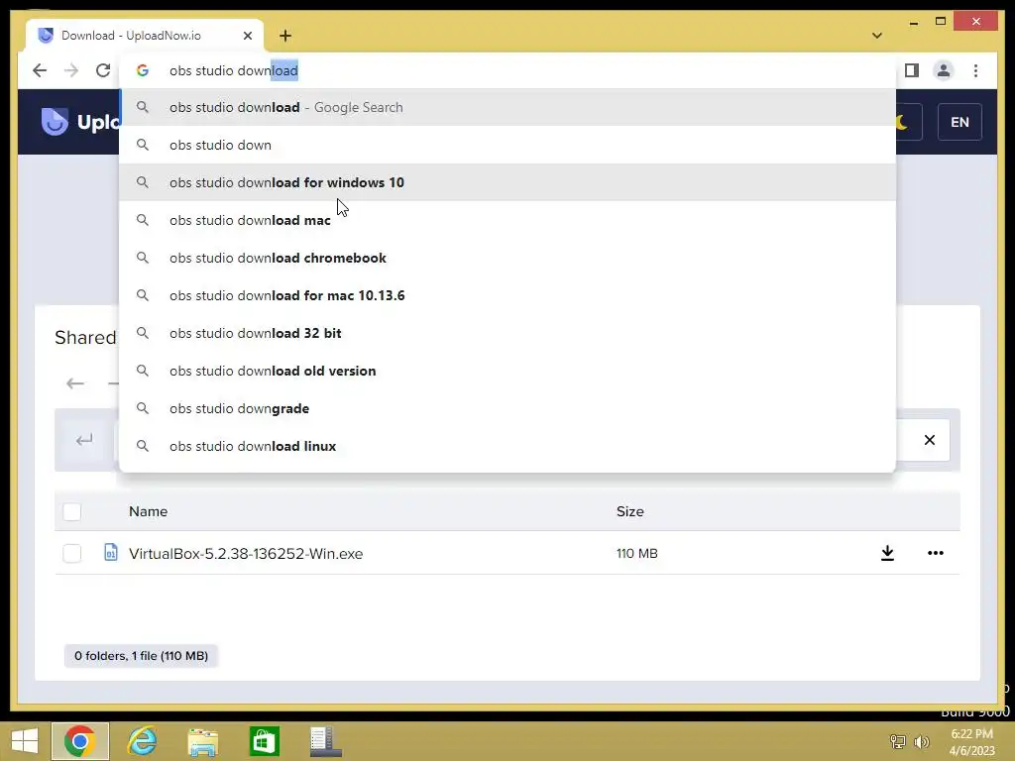Viewport: 1015px width, 761px height.
Task: Select 'obs studio download mac' suggestion
Action: (507, 220)
